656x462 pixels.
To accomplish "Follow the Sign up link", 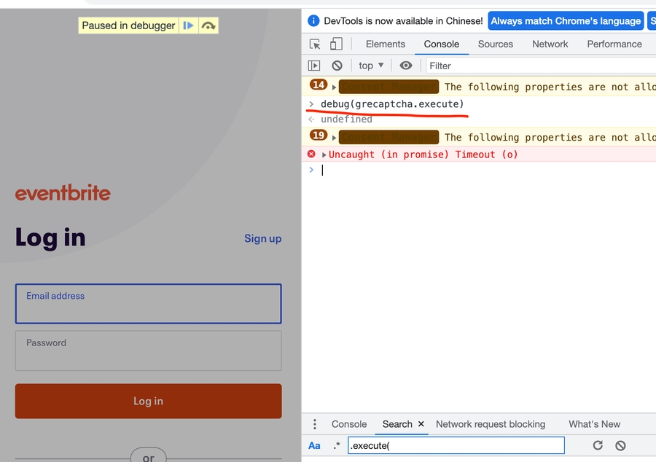I will pyautogui.click(x=262, y=238).
